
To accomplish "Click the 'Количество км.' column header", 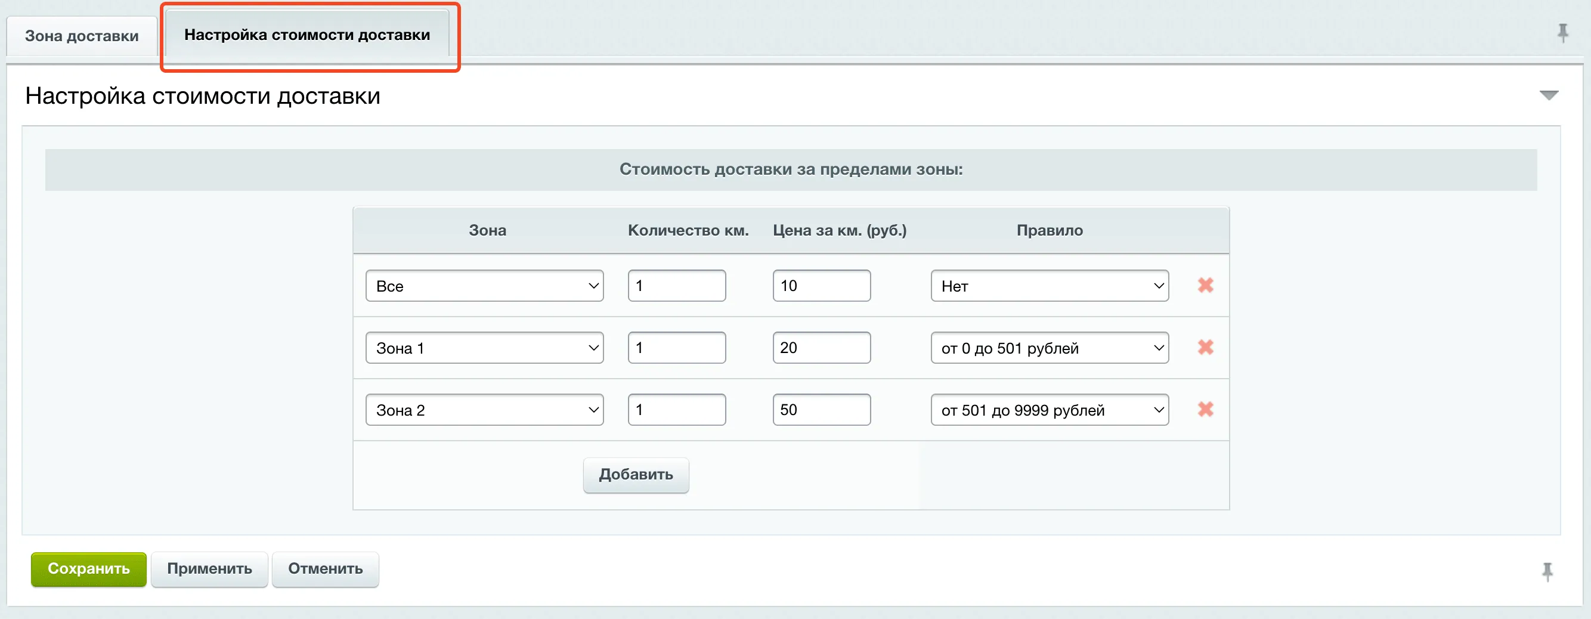I will coord(688,230).
